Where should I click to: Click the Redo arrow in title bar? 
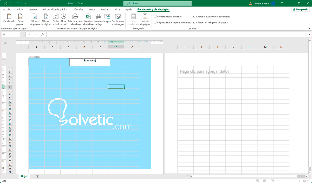click(18, 3)
